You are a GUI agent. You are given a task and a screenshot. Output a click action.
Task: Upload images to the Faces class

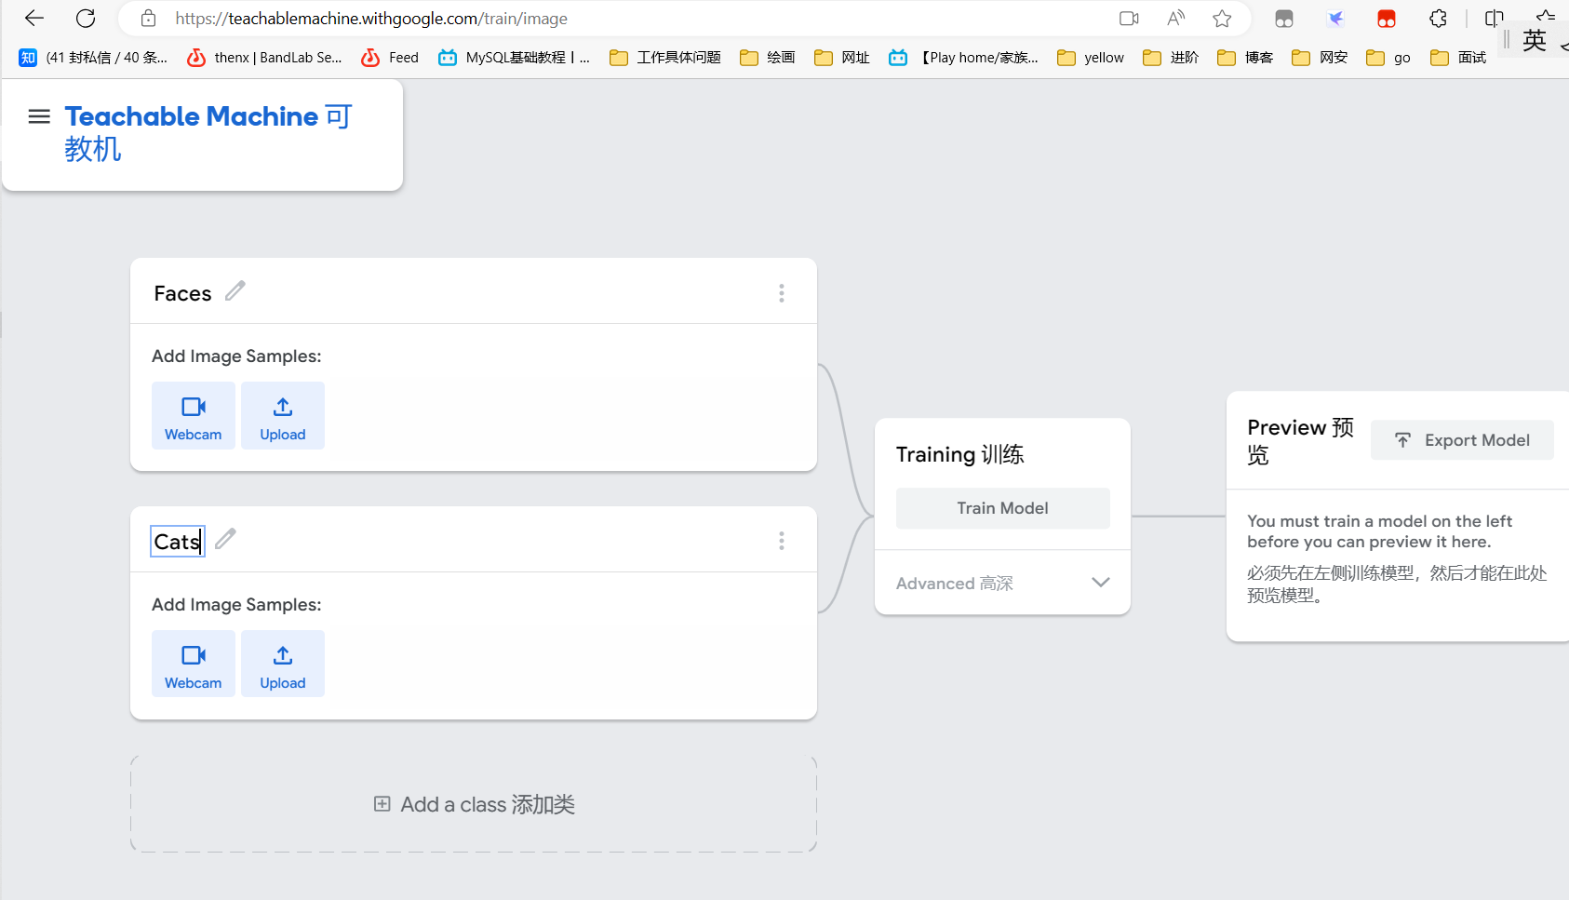pyautogui.click(x=283, y=416)
